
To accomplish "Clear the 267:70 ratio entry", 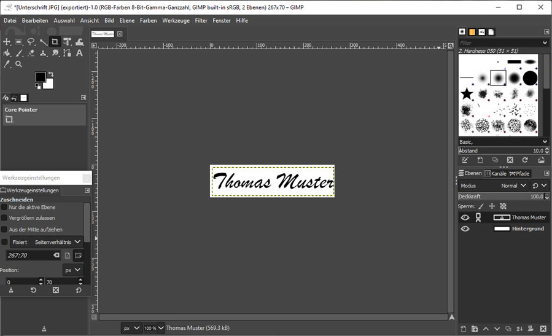I will (x=56, y=255).
